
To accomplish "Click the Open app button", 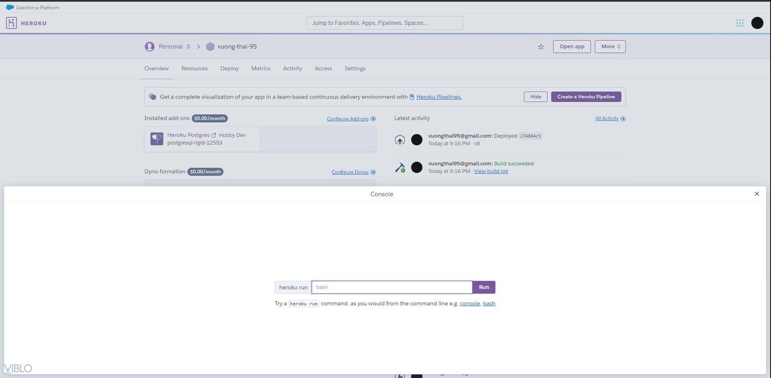I will [572, 47].
